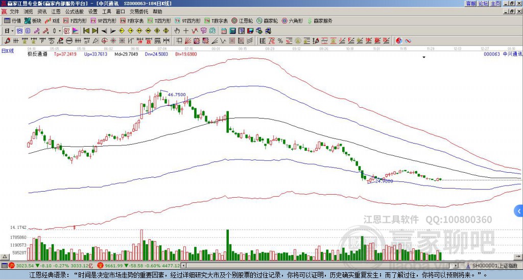Viewport: 523px width, 280px height.
Task: Open the 江恩轮 Gann wheel
Action: point(243,20)
